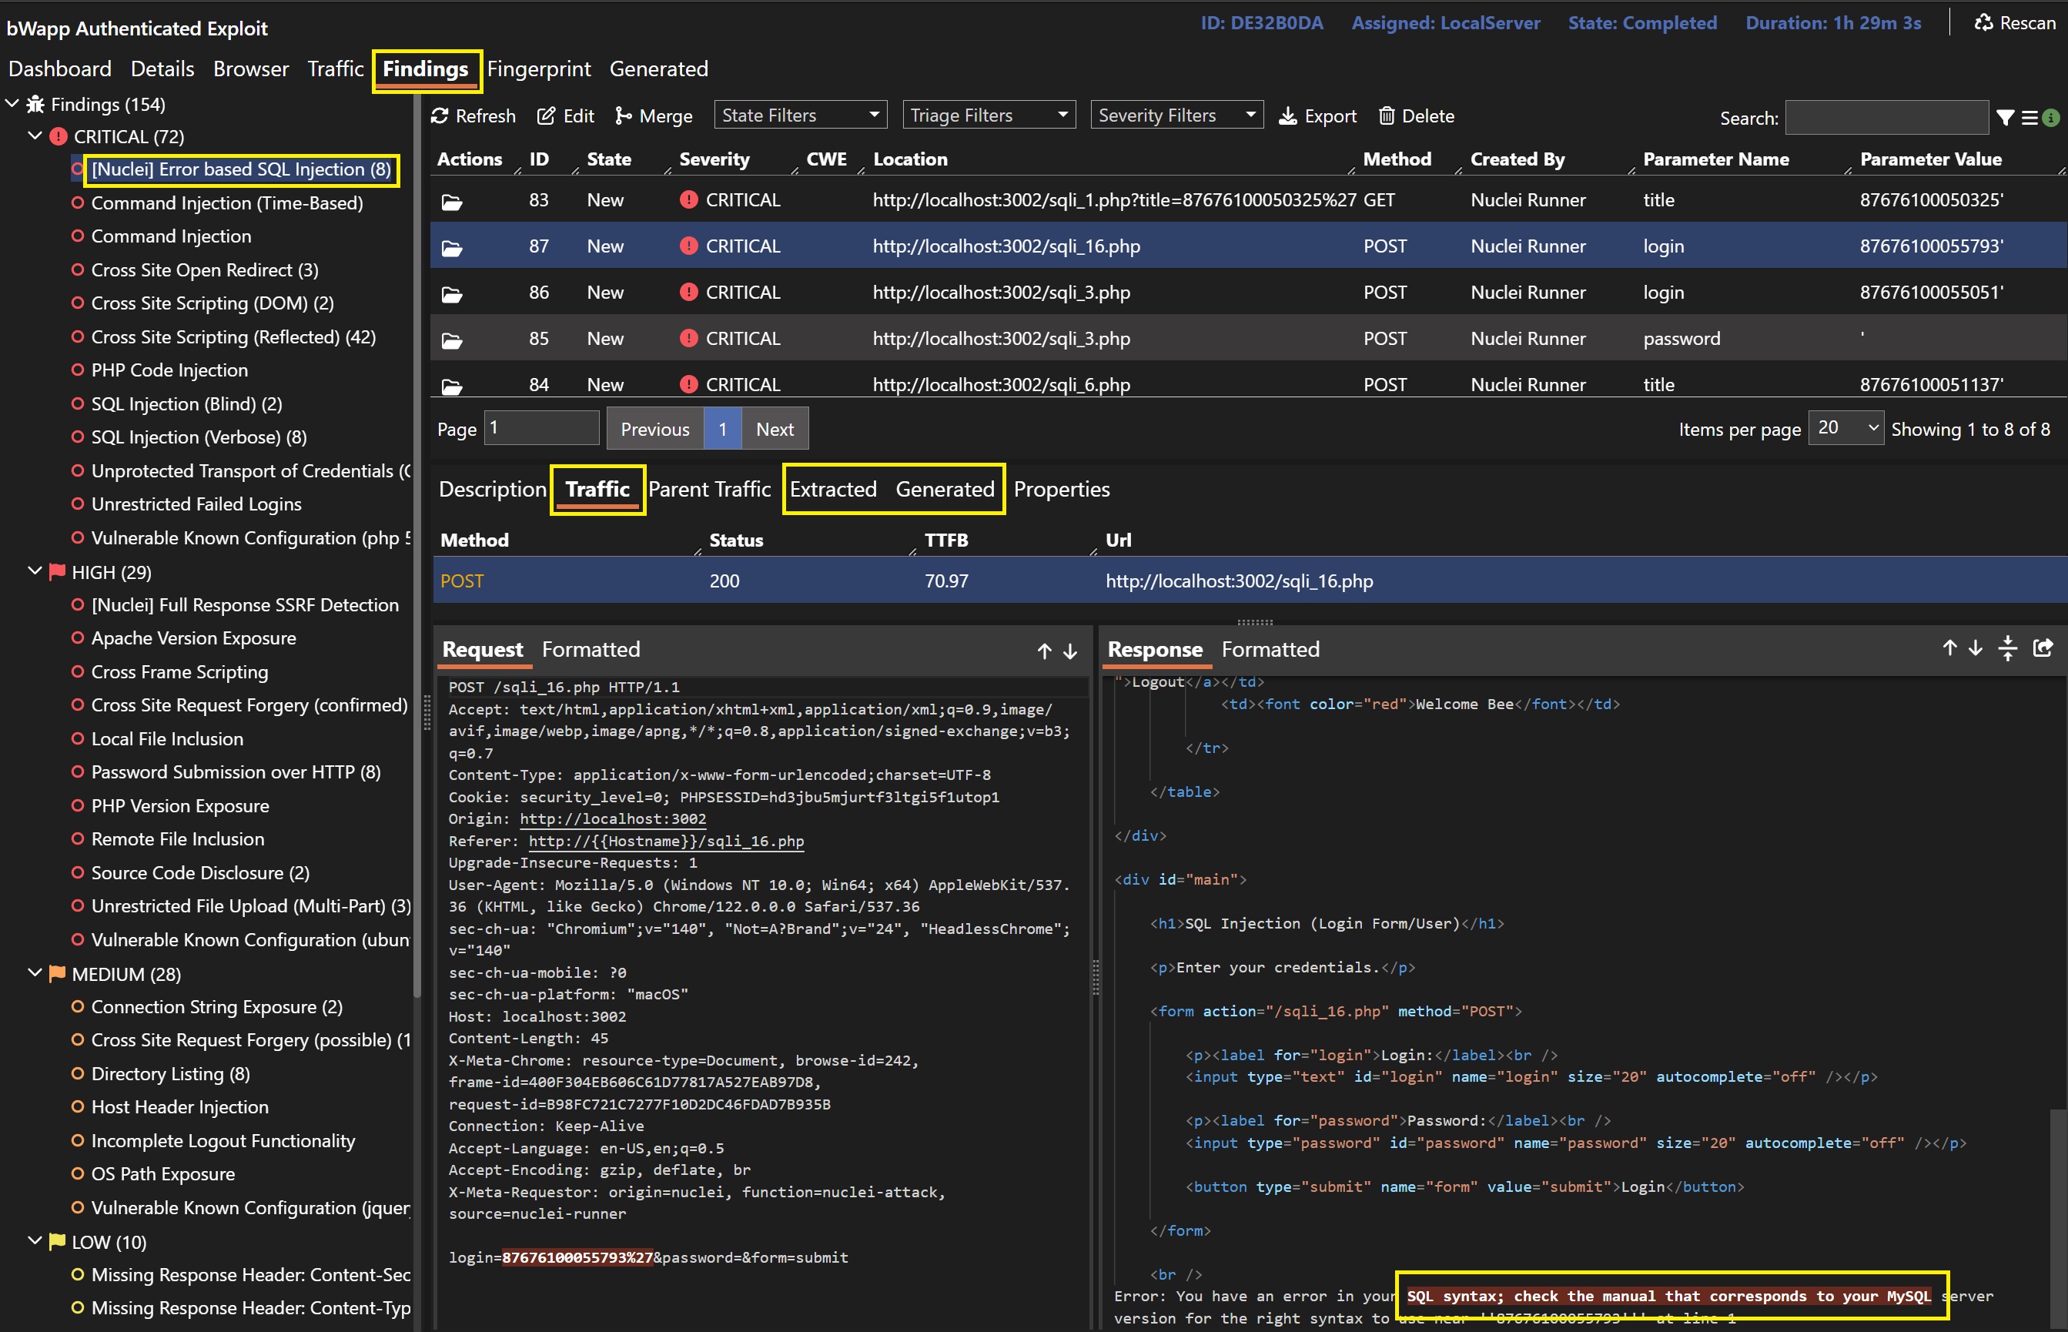Image resolution: width=2068 pixels, height=1332 pixels.
Task: Click the green info icon
Action: click(x=2051, y=118)
